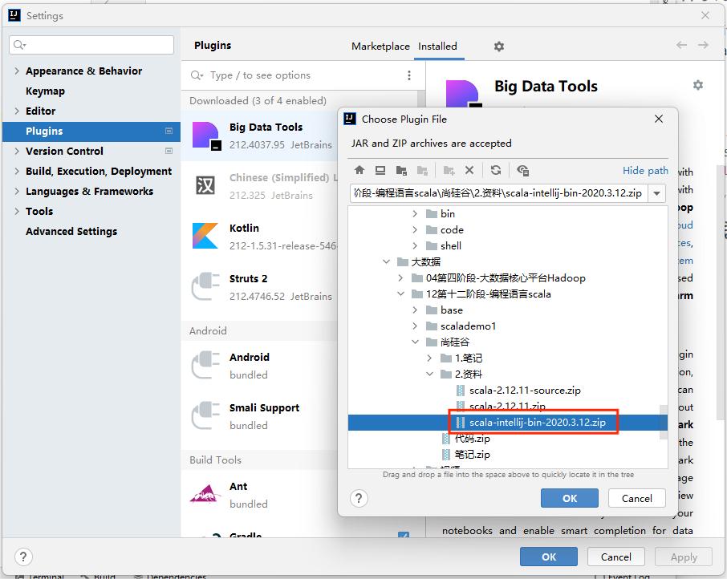727x579 pixels.
Task: Expand Build, Execution, Deployment section
Action: (17, 171)
